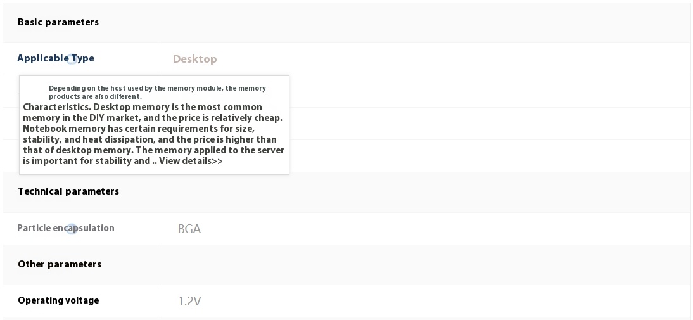Open the View details>> link

(191, 161)
